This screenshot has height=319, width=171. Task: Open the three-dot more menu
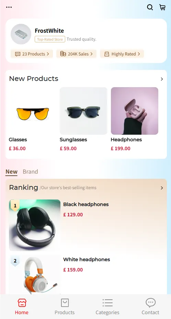(x=9, y=7)
